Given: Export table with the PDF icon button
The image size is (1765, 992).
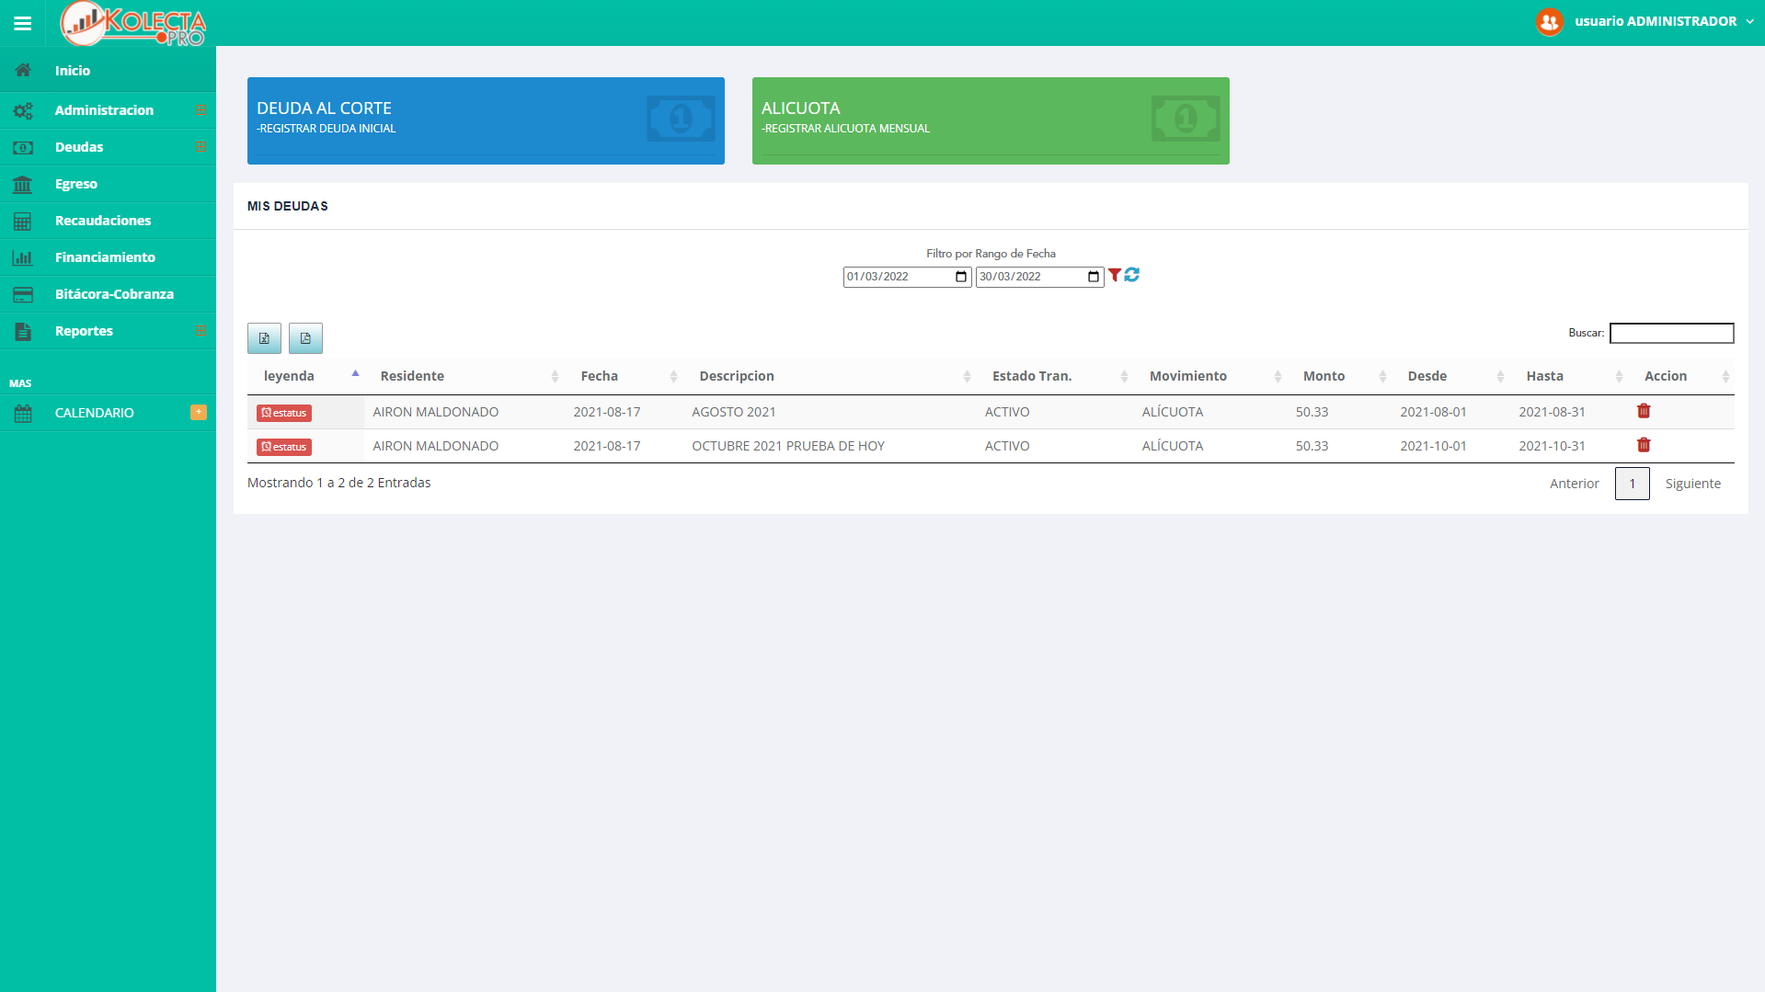Looking at the screenshot, I should click(305, 338).
